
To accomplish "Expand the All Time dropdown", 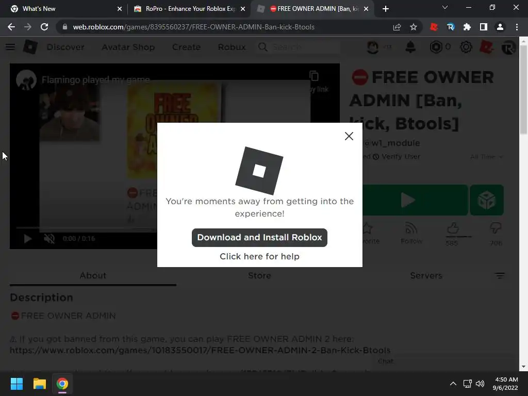I will (486, 157).
